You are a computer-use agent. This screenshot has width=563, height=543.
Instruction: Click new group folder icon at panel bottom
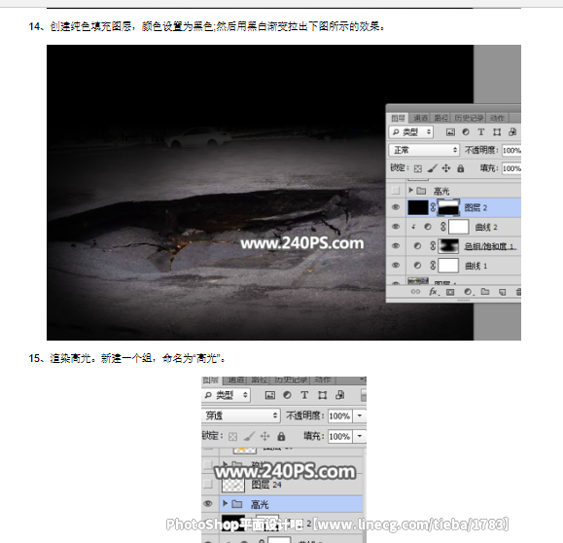(x=485, y=292)
